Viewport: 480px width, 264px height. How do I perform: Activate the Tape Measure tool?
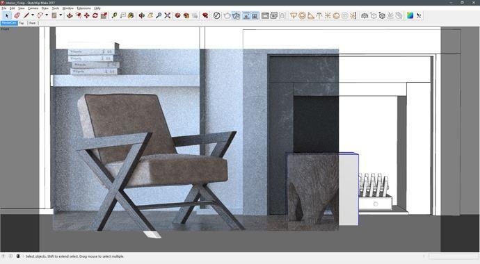115,15
